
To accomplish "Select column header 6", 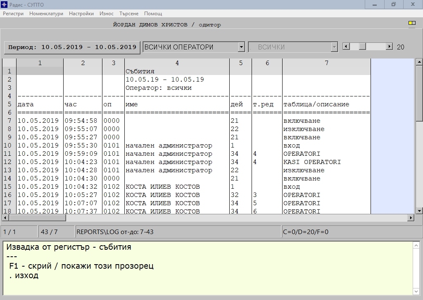I will (x=267, y=63).
